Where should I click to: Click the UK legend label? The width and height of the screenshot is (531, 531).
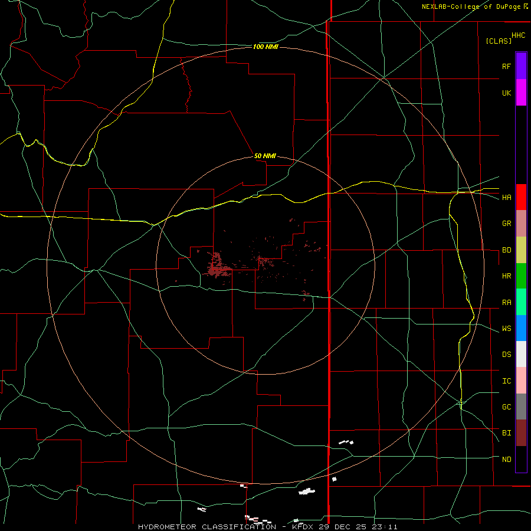pyautogui.click(x=506, y=93)
